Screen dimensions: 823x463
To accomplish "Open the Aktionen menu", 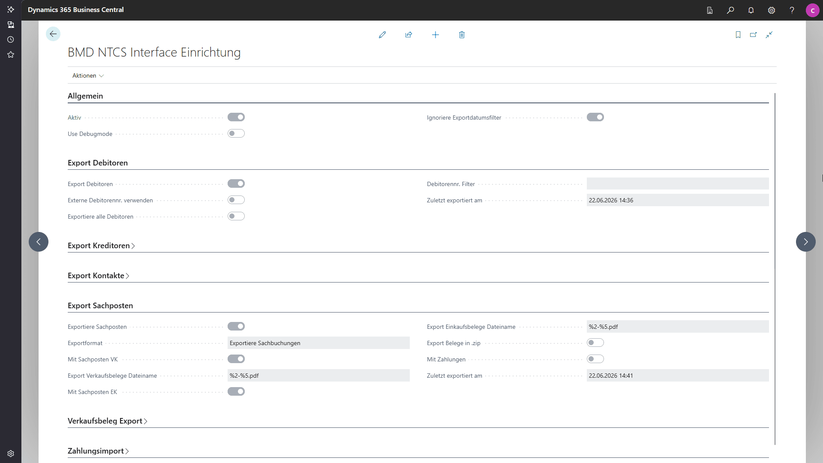I will 88,75.
